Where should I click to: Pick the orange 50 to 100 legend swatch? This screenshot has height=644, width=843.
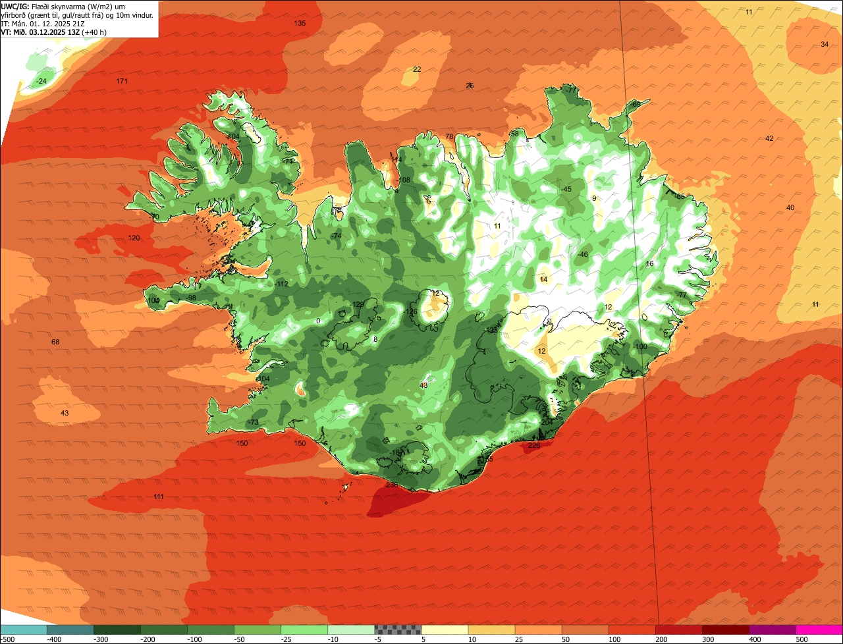coord(585,630)
